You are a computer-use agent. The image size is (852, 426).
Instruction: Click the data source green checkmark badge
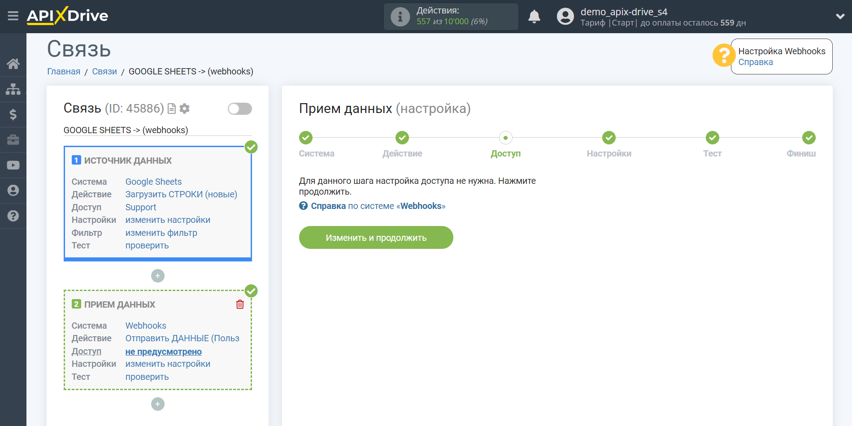click(x=251, y=147)
